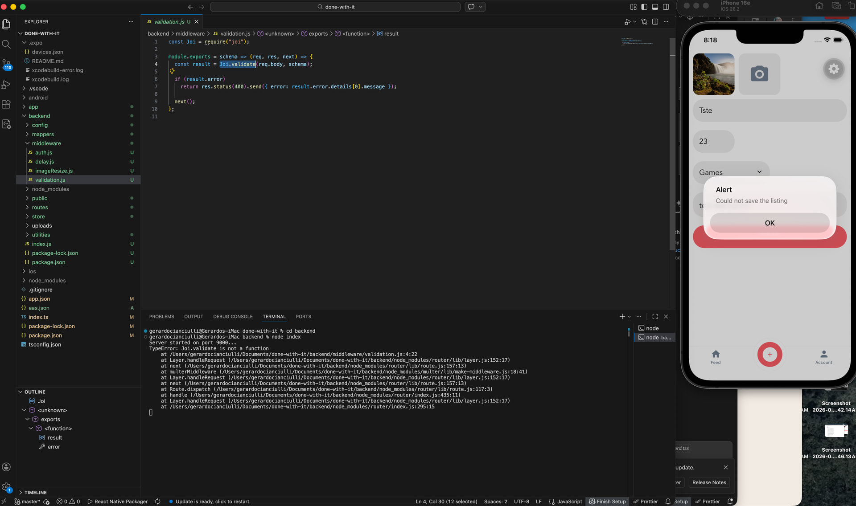Open auth.js in the explorer
Image resolution: width=856 pixels, height=506 pixels.
(x=44, y=153)
